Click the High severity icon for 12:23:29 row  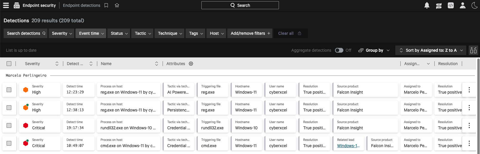tap(26, 90)
